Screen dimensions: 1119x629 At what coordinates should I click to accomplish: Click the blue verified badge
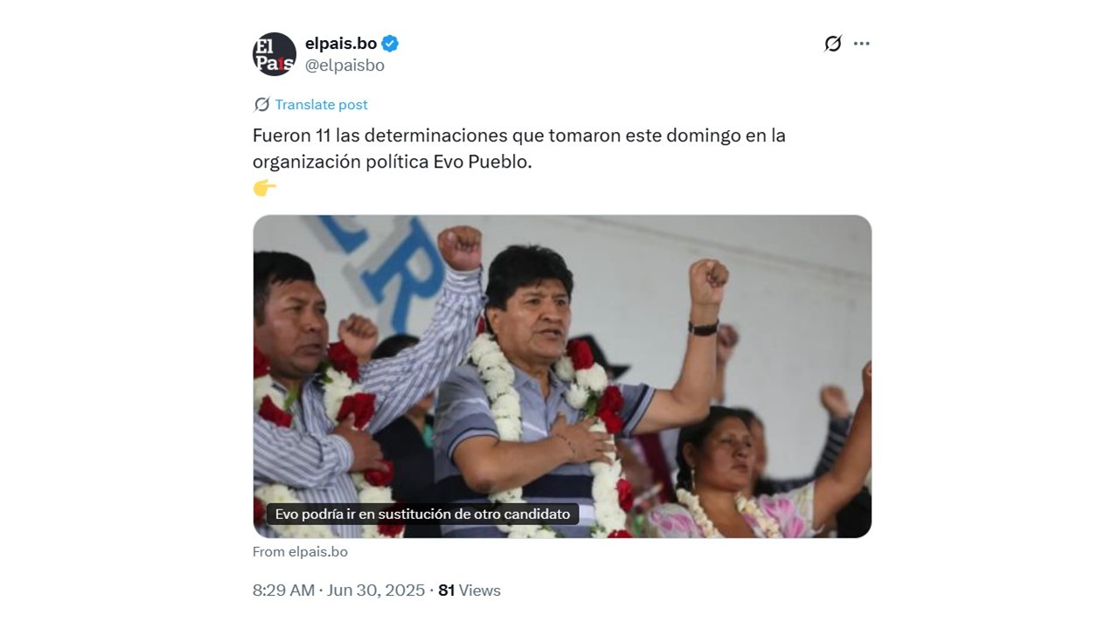pyautogui.click(x=391, y=43)
